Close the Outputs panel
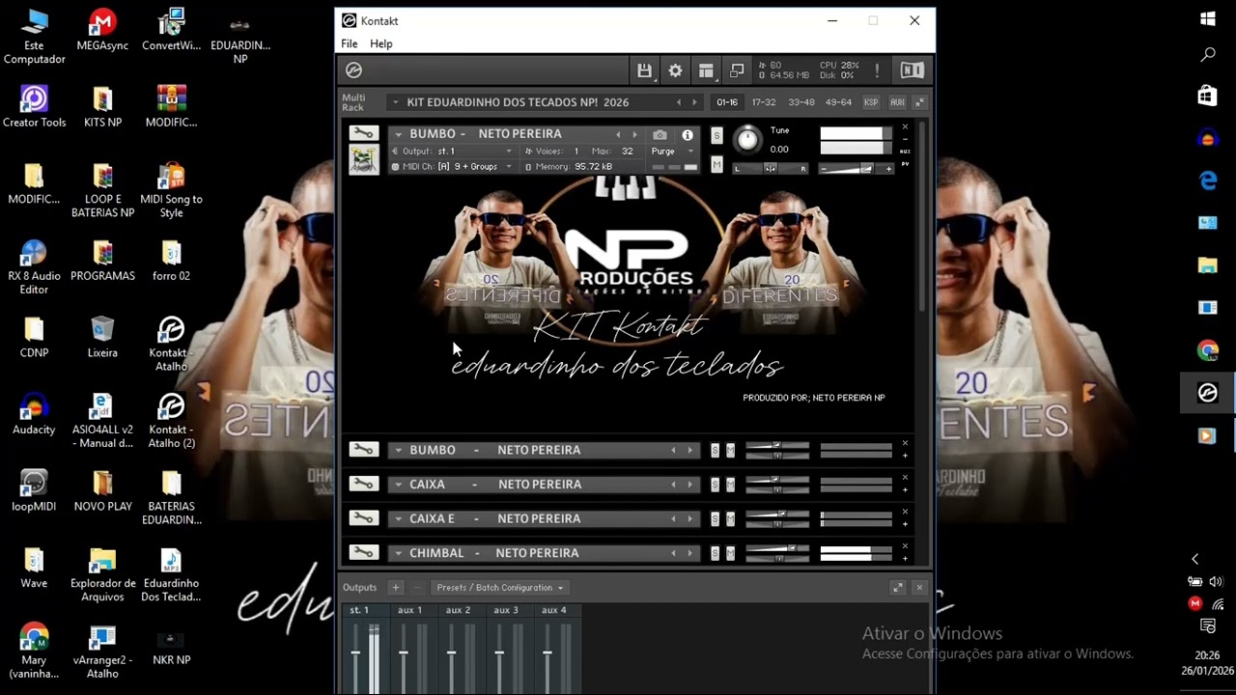 coord(919,587)
